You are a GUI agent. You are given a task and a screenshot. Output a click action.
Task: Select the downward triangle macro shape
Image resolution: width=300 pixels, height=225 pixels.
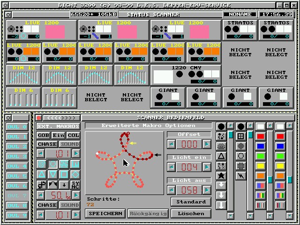coord(53,174)
